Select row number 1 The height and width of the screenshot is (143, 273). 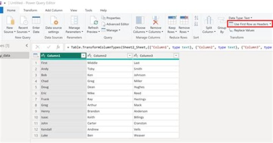click(x=36, y=63)
